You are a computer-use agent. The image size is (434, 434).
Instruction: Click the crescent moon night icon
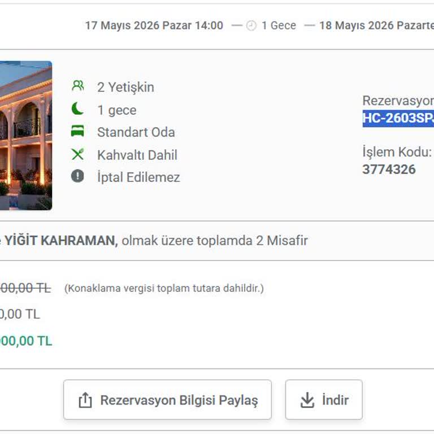tap(77, 108)
